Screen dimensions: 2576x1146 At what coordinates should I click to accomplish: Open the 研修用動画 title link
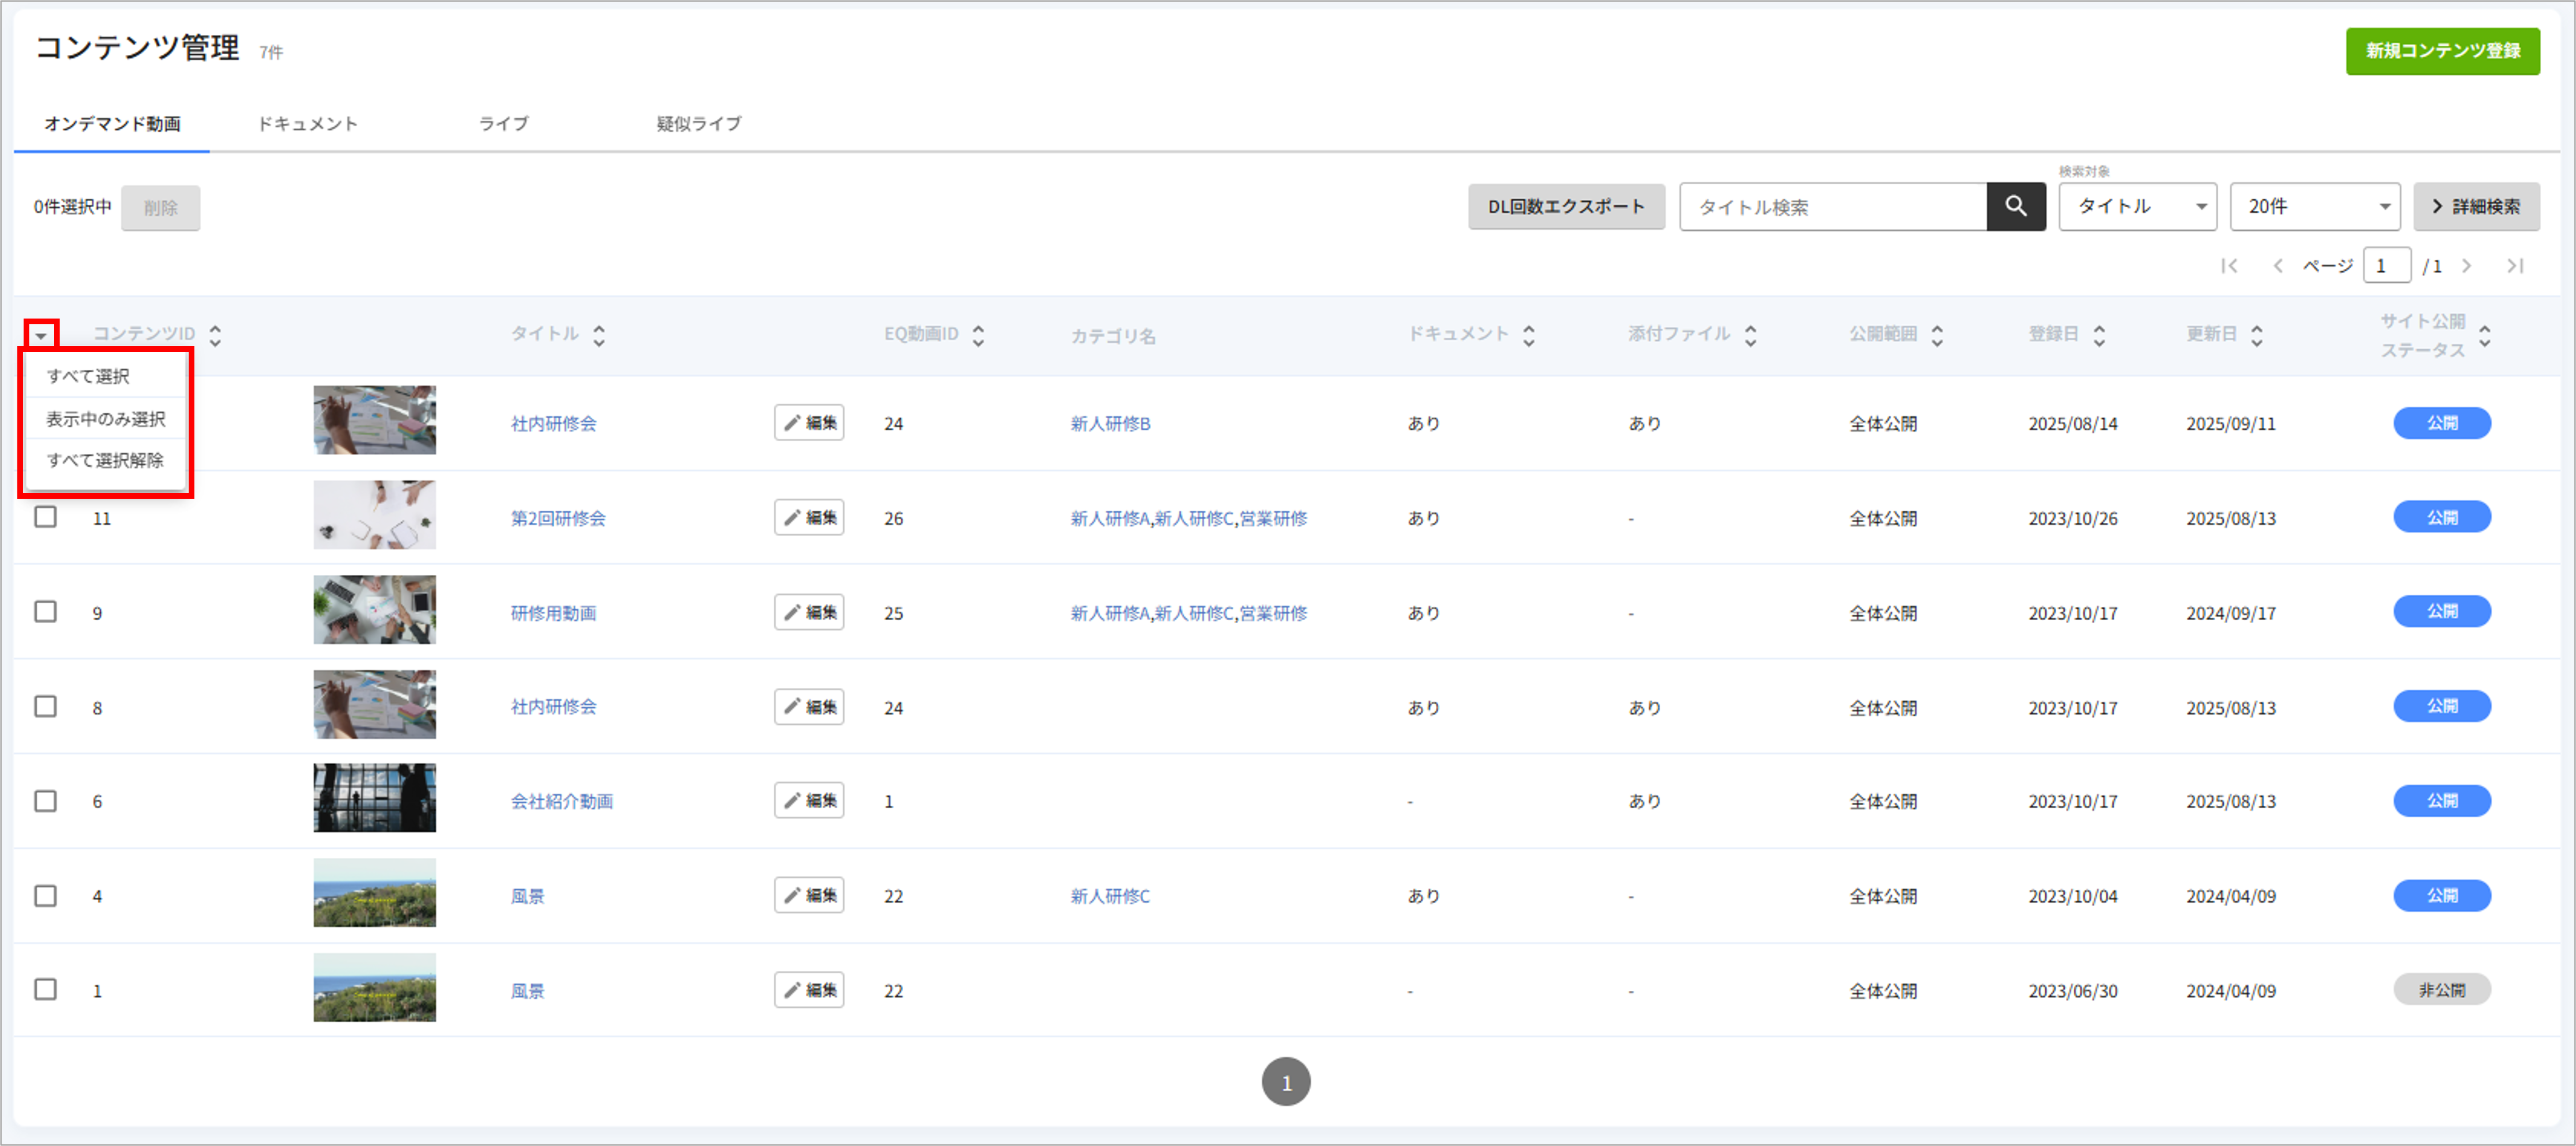(553, 613)
